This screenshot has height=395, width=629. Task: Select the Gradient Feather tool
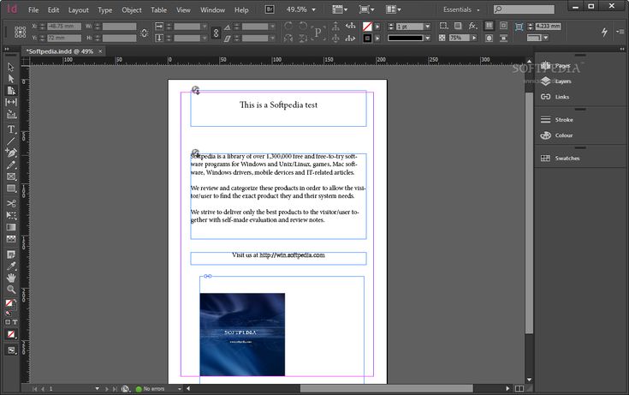(x=11, y=239)
